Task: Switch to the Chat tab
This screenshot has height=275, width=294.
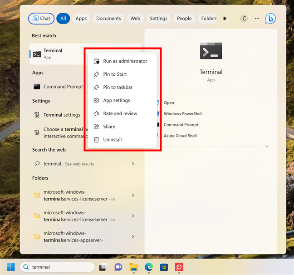Action: [41, 19]
